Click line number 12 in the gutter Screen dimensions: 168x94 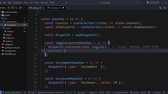point(35,47)
